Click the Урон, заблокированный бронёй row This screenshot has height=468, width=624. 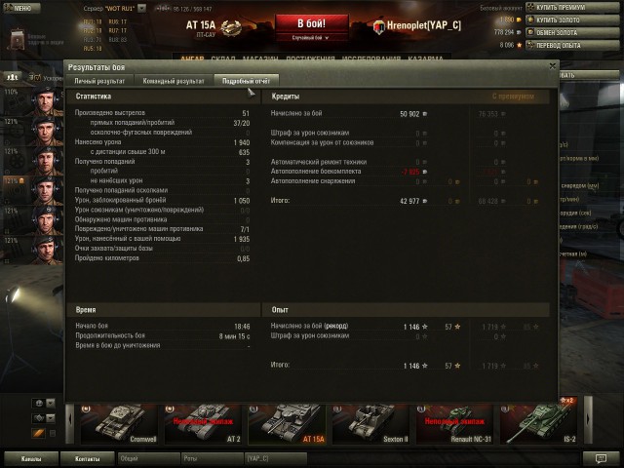point(163,200)
